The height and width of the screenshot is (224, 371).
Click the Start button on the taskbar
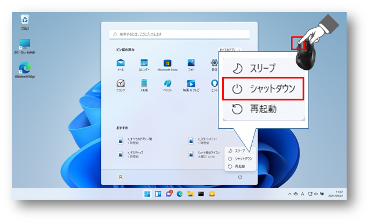(147, 194)
